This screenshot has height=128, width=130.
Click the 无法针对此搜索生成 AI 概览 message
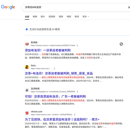click(x=45, y=29)
